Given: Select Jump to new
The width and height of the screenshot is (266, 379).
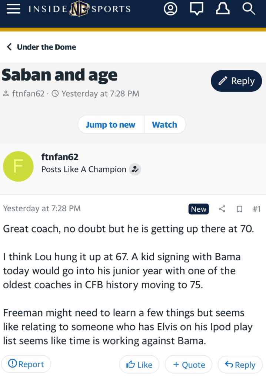Looking at the screenshot, I should click(110, 125).
